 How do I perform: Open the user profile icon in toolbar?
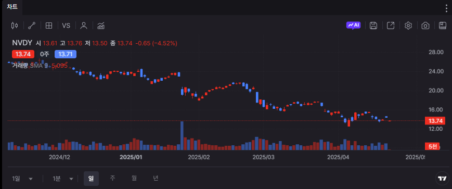point(84,26)
